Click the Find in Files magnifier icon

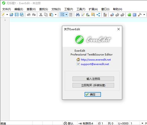93,15
